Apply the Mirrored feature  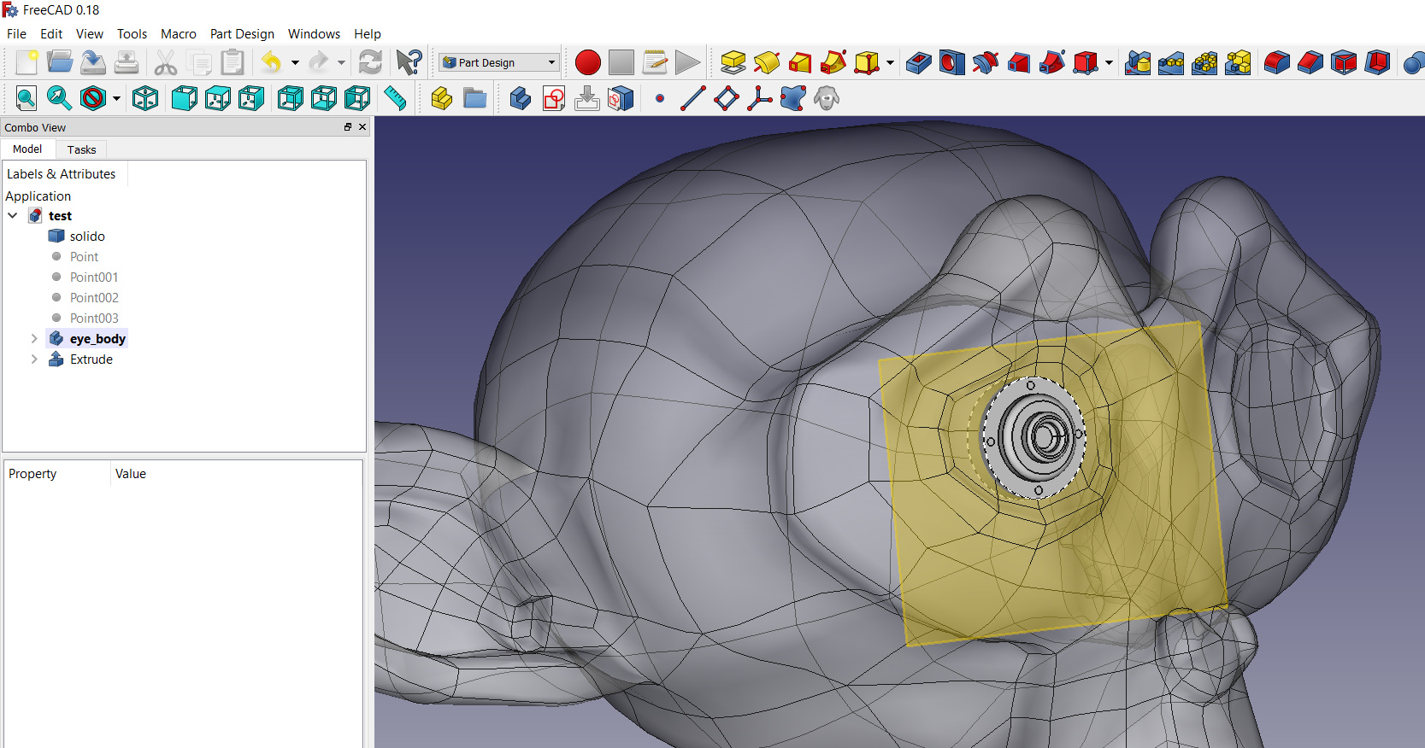tap(1138, 62)
